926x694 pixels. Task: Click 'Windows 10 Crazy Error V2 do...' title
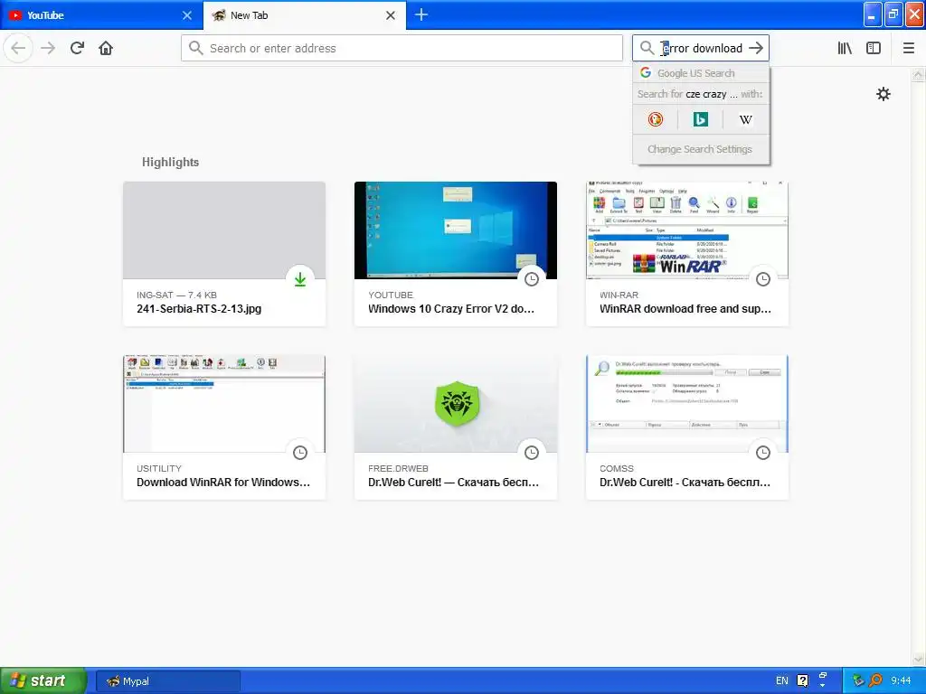click(x=451, y=309)
